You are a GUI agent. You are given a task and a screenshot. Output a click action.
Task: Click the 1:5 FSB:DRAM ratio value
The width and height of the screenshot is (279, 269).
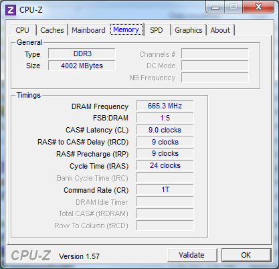pos(165,118)
